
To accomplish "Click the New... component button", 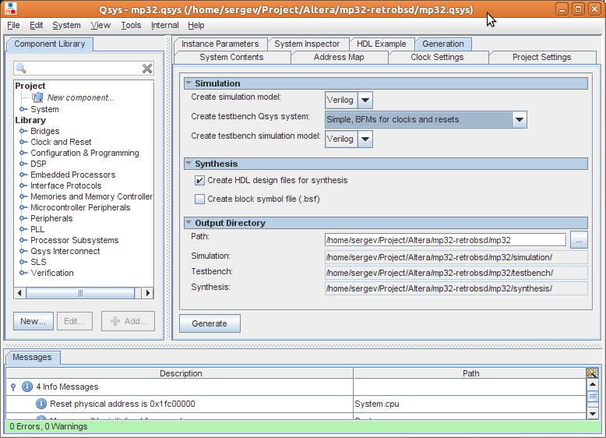I will pyautogui.click(x=33, y=321).
